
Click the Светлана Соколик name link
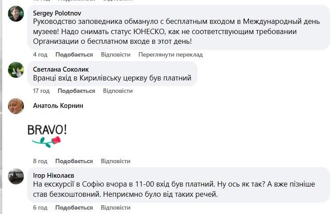pyautogui.click(x=61, y=69)
